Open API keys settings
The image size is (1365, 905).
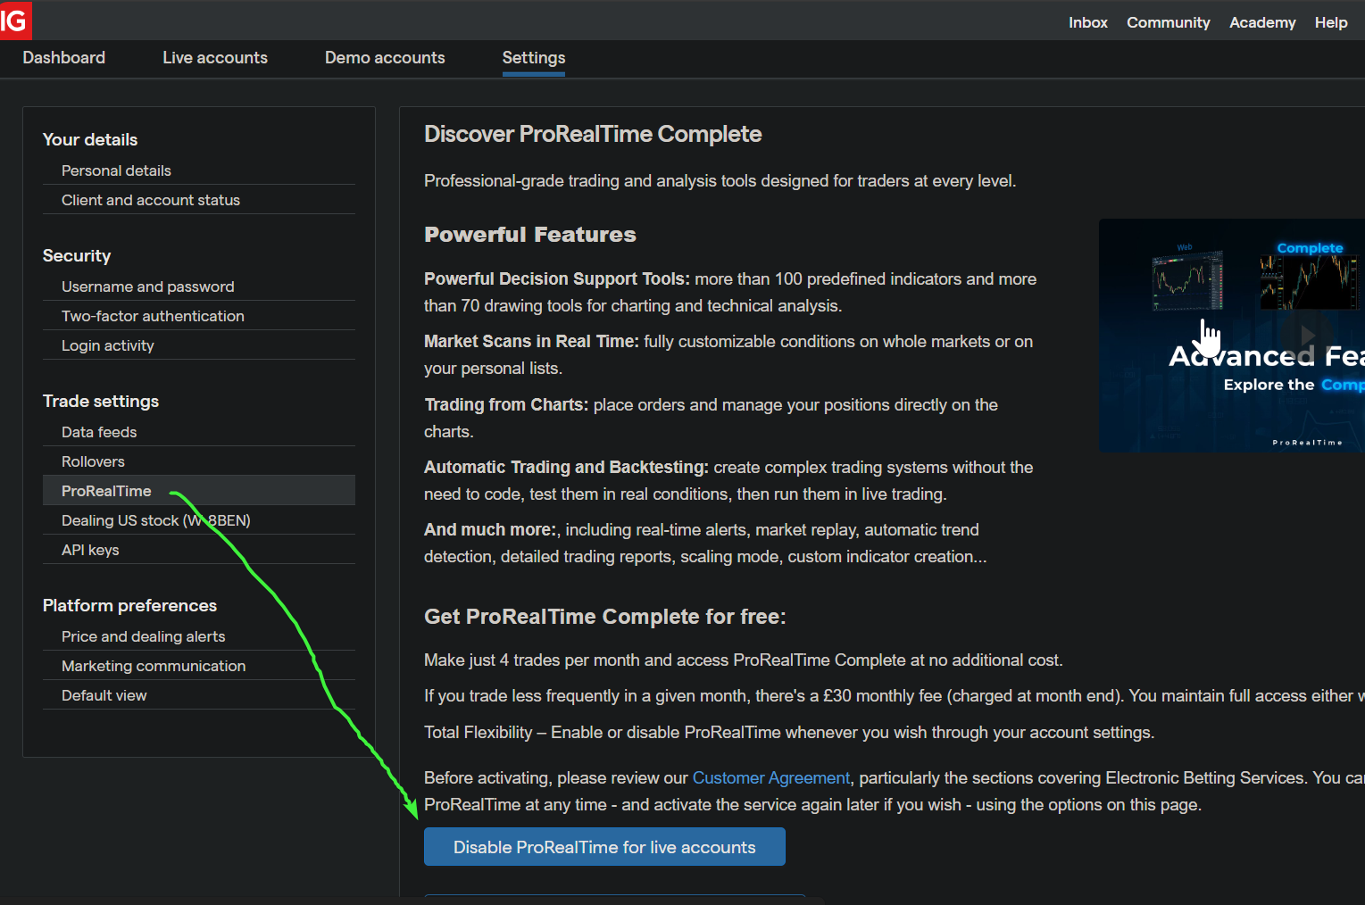point(199,550)
